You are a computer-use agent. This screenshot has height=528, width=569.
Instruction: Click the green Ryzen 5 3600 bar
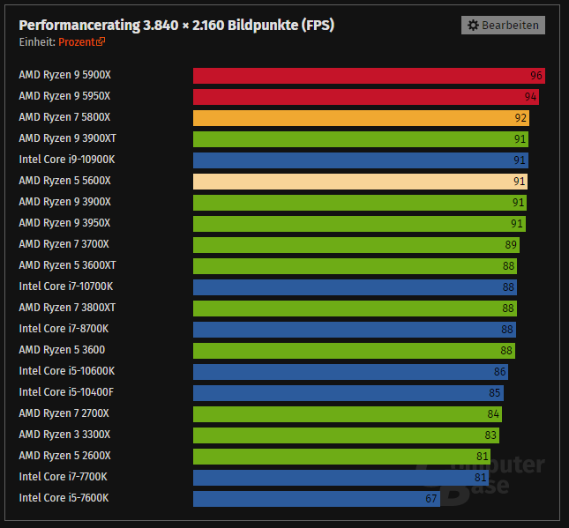tap(354, 351)
